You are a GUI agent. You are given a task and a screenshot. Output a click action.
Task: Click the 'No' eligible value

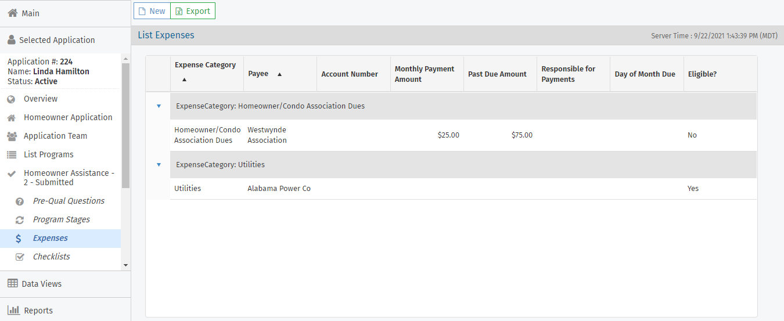[x=692, y=135]
